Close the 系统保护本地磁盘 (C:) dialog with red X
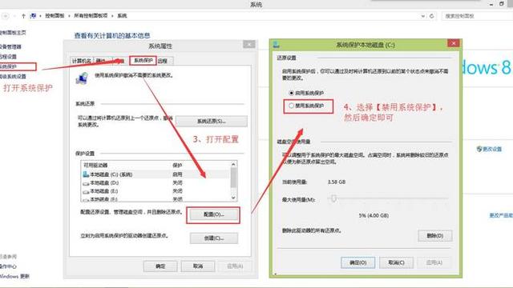 point(453,43)
